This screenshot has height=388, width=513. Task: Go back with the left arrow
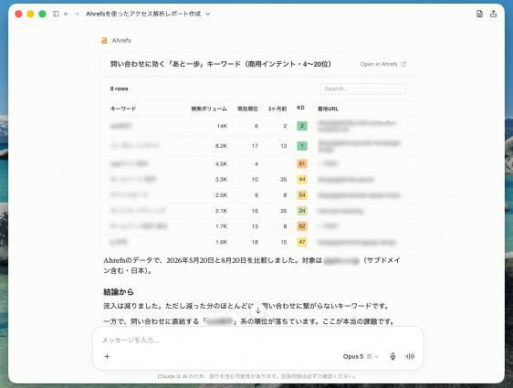click(x=67, y=14)
